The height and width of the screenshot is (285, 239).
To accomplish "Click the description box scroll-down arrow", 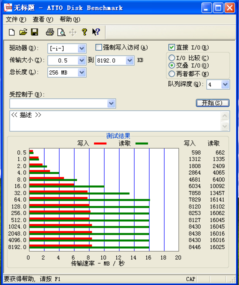I will pyautogui.click(x=224, y=126).
